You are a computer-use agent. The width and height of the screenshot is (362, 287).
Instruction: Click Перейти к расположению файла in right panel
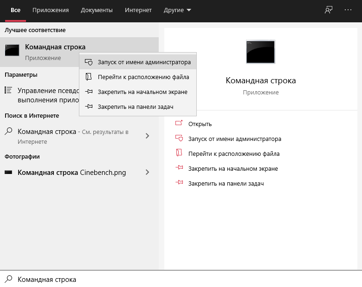click(234, 154)
